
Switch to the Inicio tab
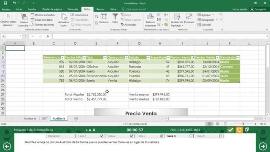[19, 9]
